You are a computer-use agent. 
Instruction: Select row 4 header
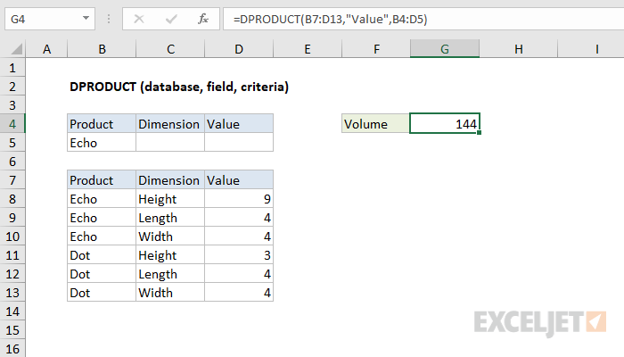tap(12, 124)
